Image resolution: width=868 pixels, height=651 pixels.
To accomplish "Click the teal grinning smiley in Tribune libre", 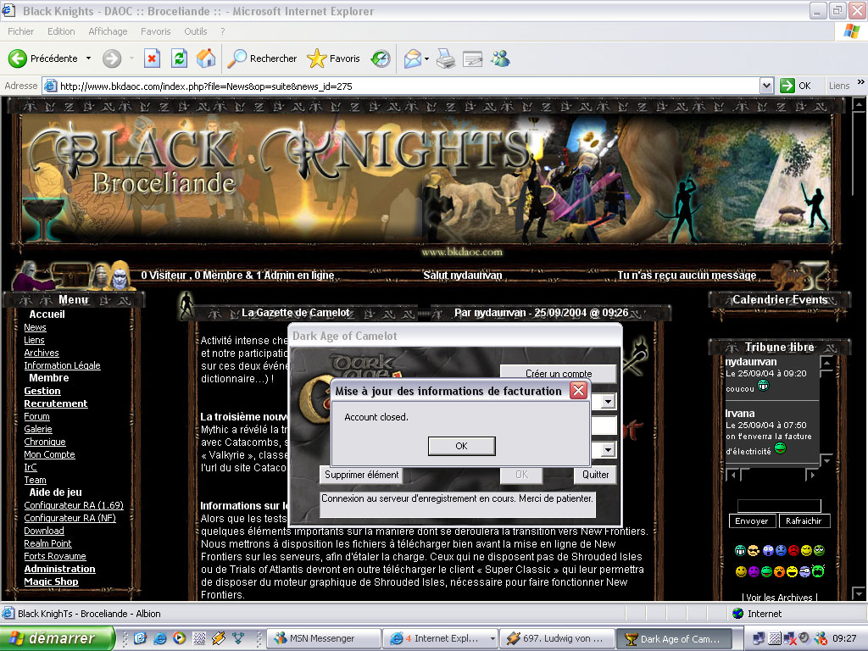I will 739,550.
